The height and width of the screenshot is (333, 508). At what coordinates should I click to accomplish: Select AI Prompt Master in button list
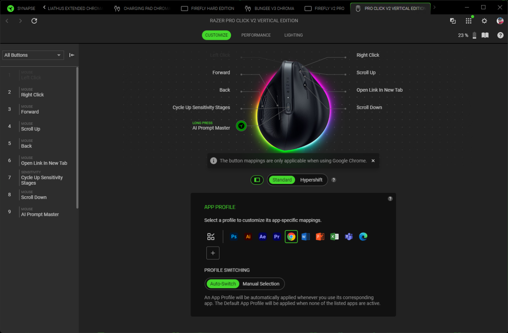(39, 212)
